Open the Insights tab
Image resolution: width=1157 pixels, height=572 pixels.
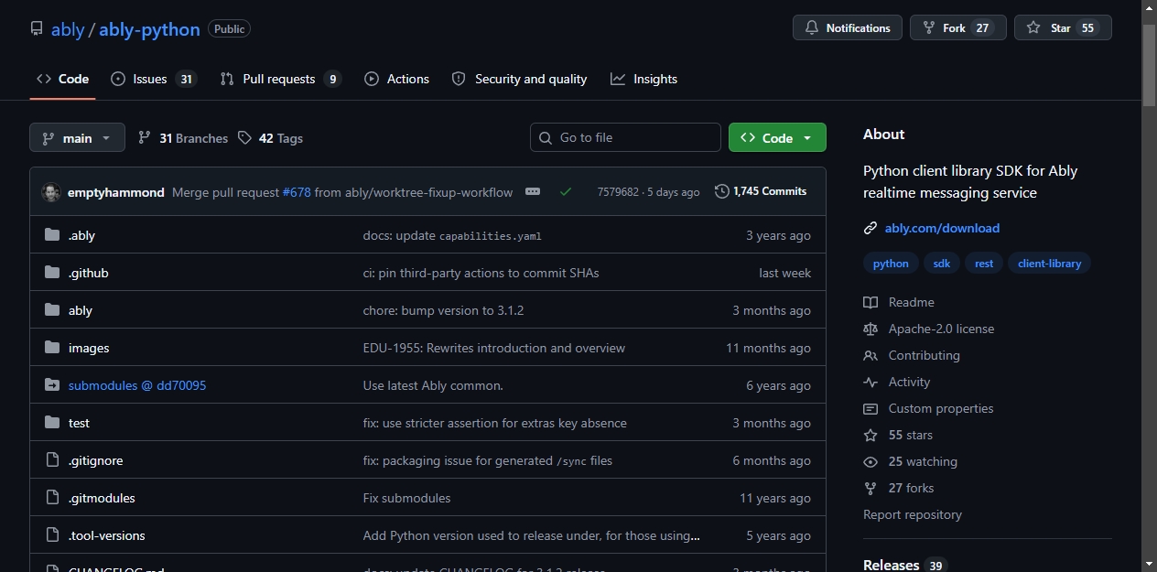coord(644,79)
